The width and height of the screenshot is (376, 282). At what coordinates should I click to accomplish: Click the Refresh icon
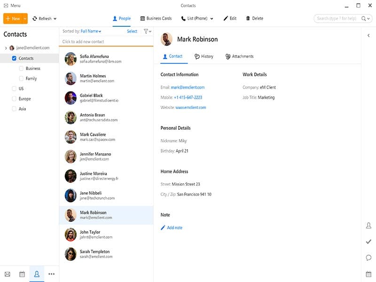35,18
